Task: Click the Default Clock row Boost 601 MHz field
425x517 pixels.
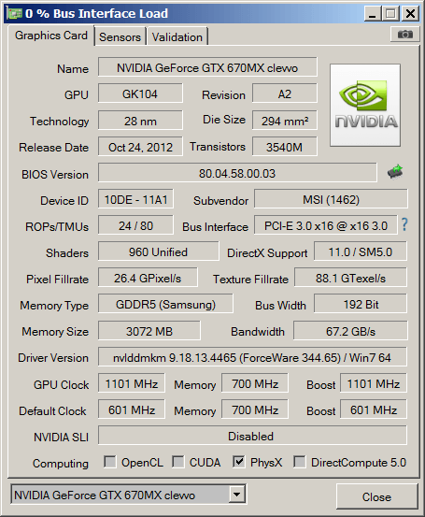Action: click(374, 409)
